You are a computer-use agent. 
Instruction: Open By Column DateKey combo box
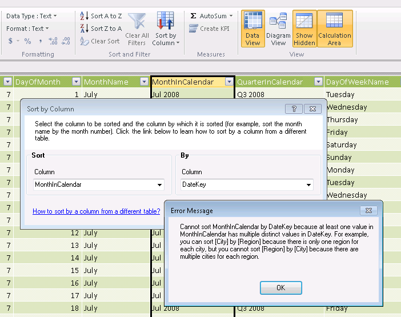pos(247,184)
